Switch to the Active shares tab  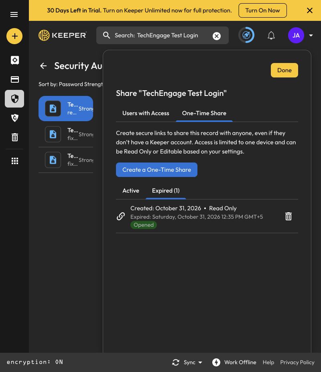pos(131,191)
